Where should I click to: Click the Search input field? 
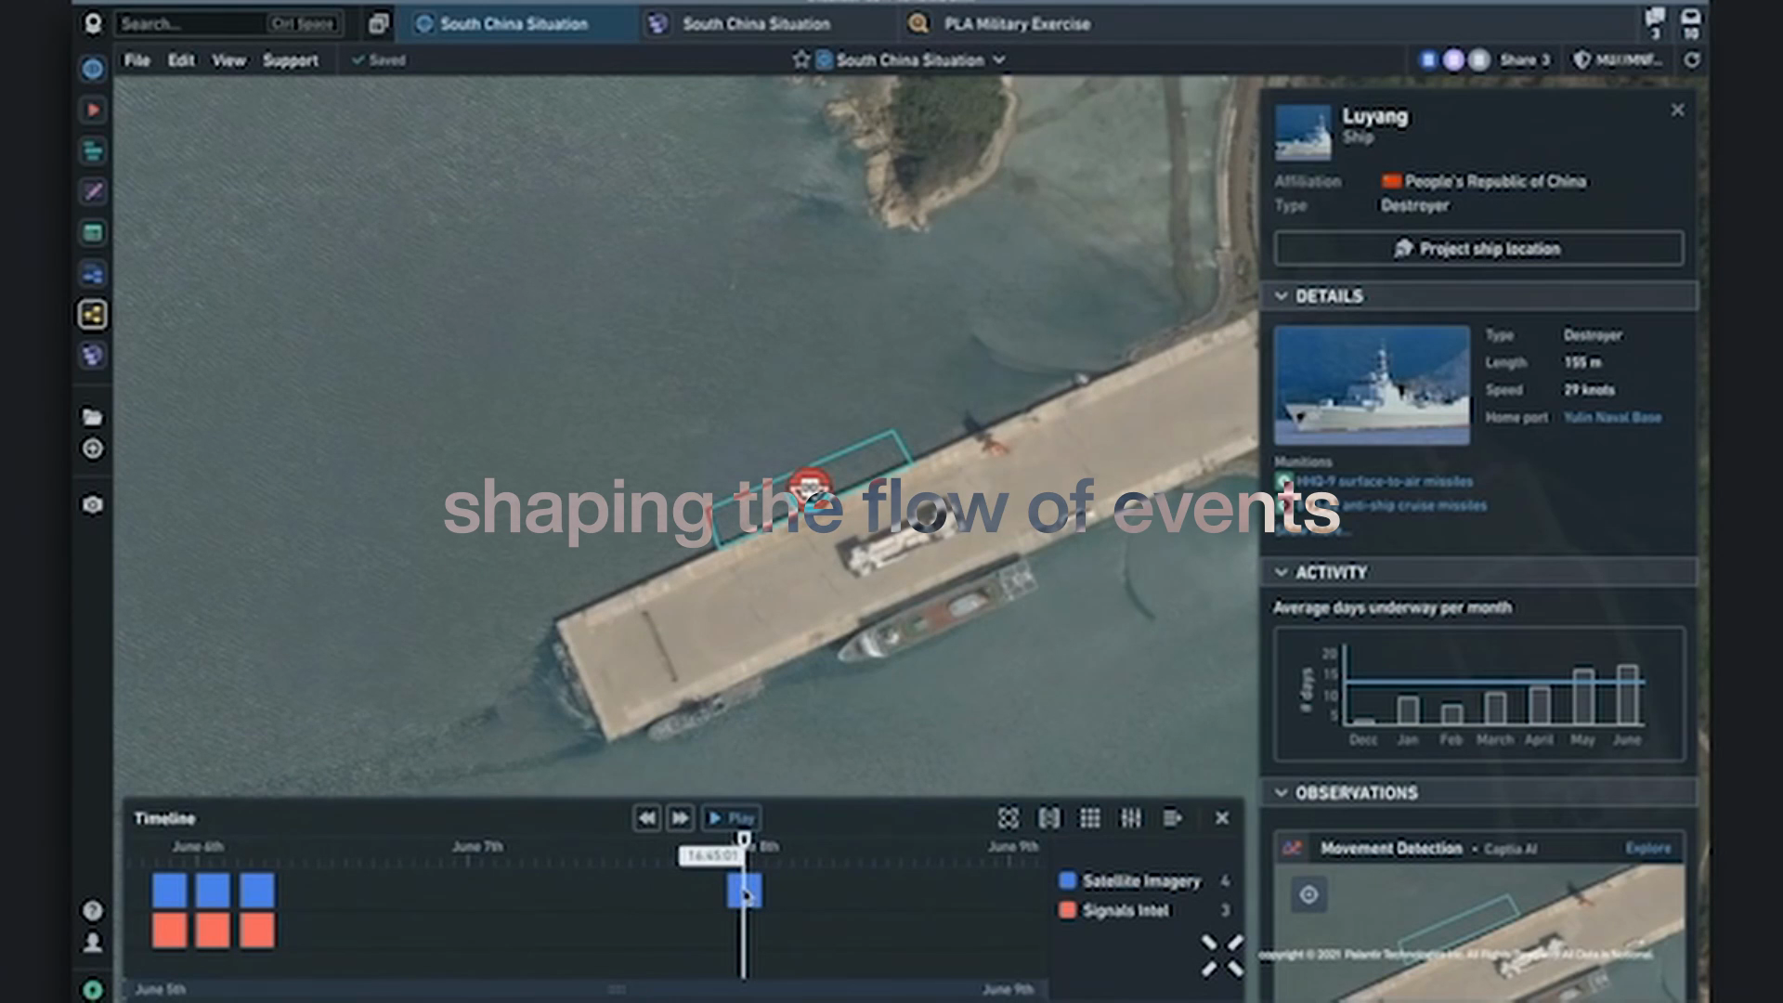point(228,24)
